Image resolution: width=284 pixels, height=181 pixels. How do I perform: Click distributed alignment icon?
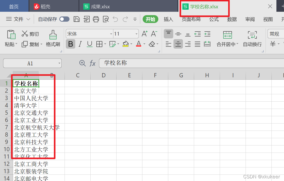coord(207,44)
